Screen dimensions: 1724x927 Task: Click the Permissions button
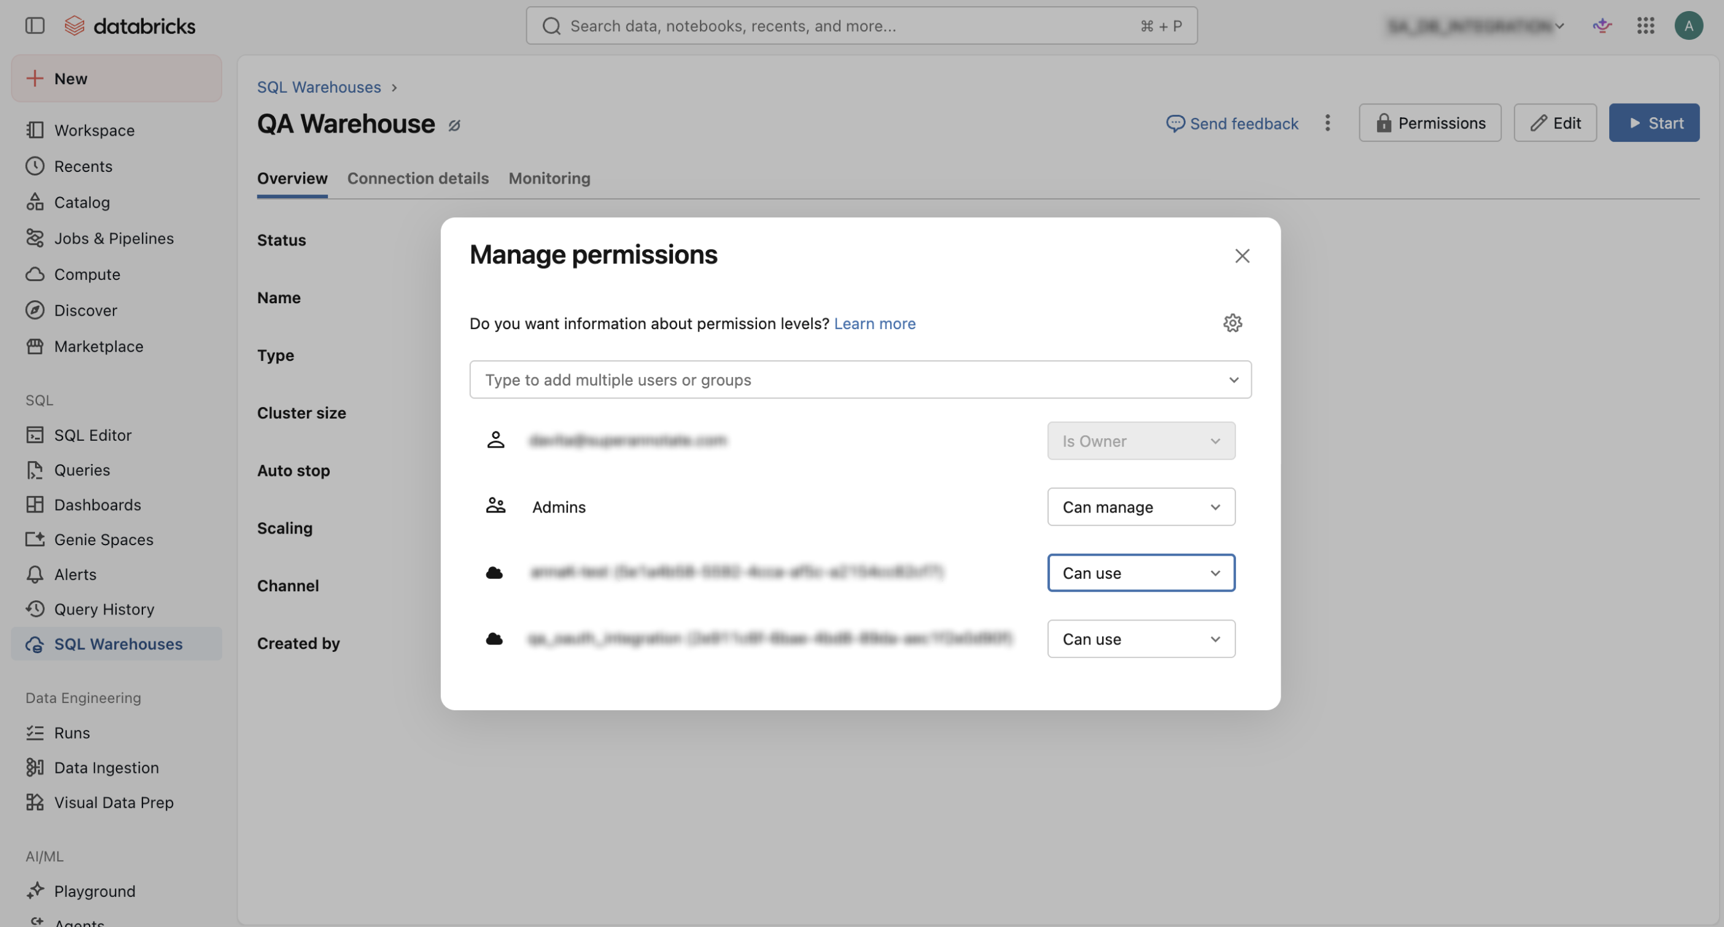[1430, 123]
